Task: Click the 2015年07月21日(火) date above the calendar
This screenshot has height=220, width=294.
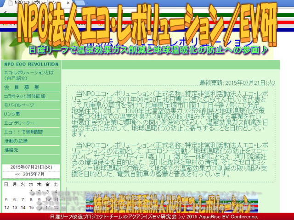Action: pyautogui.click(x=31, y=167)
